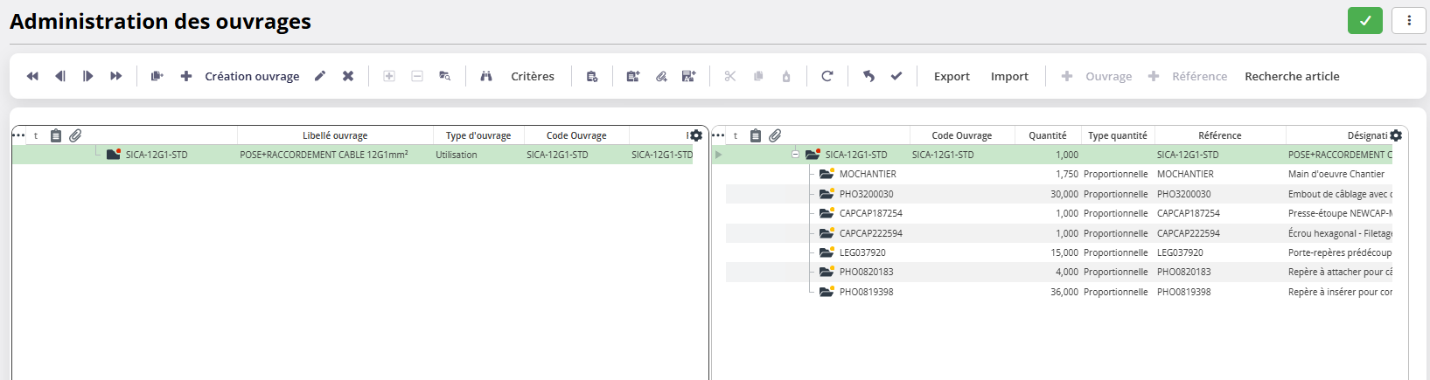
Task: Click the binoculars search icon
Action: [x=486, y=76]
